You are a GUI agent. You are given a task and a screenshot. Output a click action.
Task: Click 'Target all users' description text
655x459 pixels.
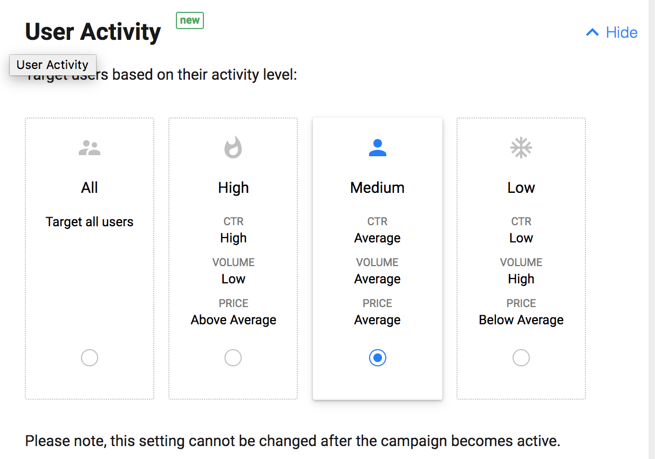pyautogui.click(x=90, y=222)
